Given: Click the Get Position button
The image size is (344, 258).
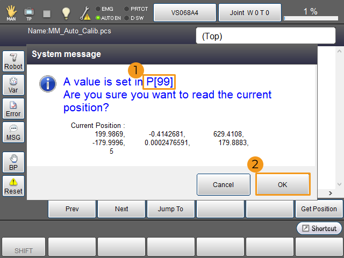Looking at the screenshot, I should [319, 209].
